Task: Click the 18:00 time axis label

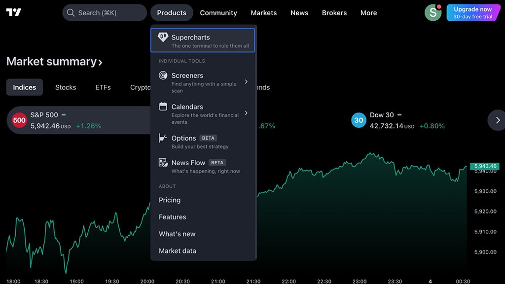Action: pyautogui.click(x=13, y=281)
